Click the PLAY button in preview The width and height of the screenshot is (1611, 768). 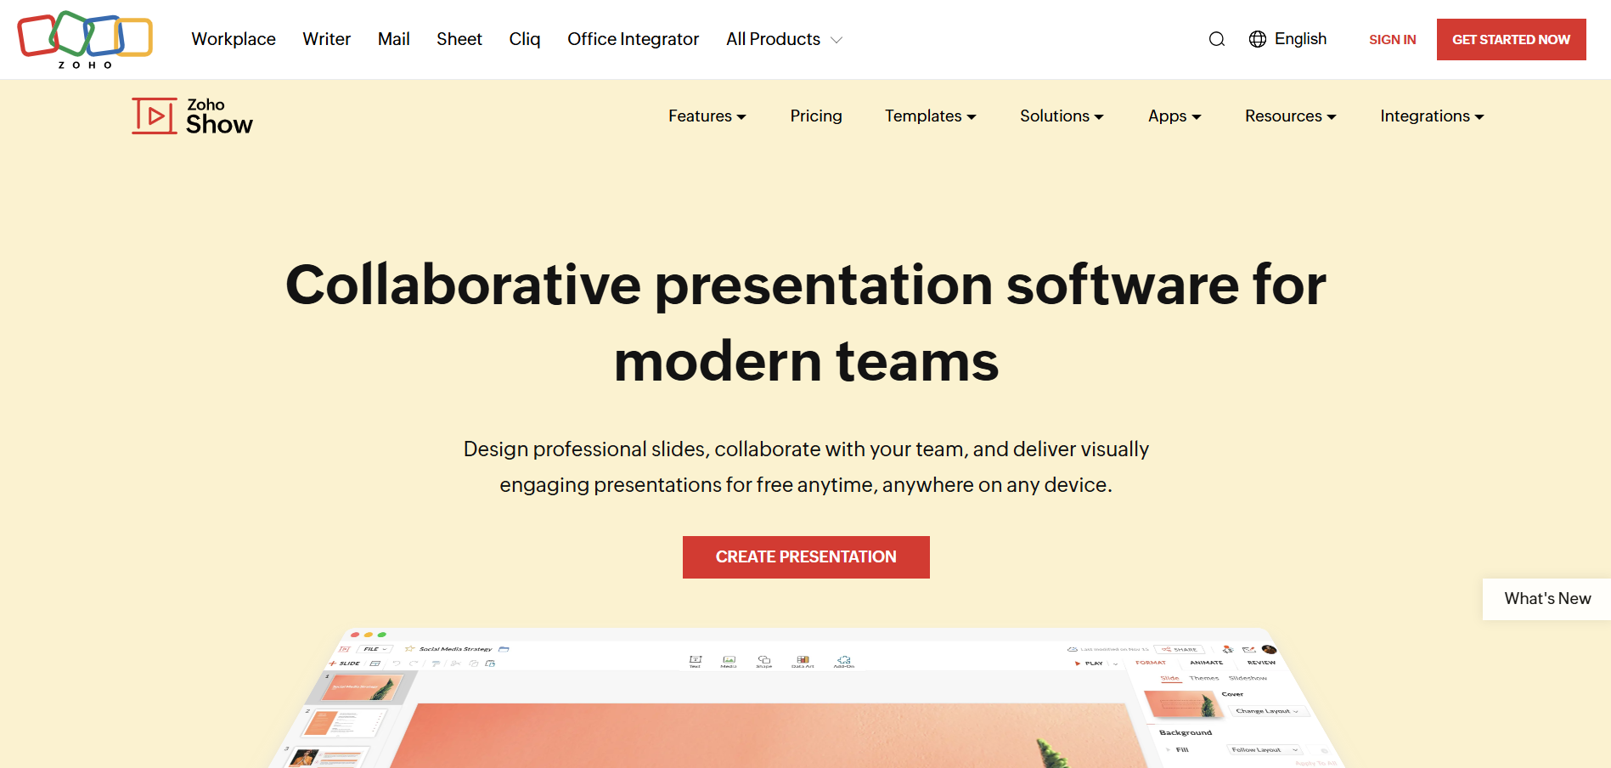[x=1090, y=663]
